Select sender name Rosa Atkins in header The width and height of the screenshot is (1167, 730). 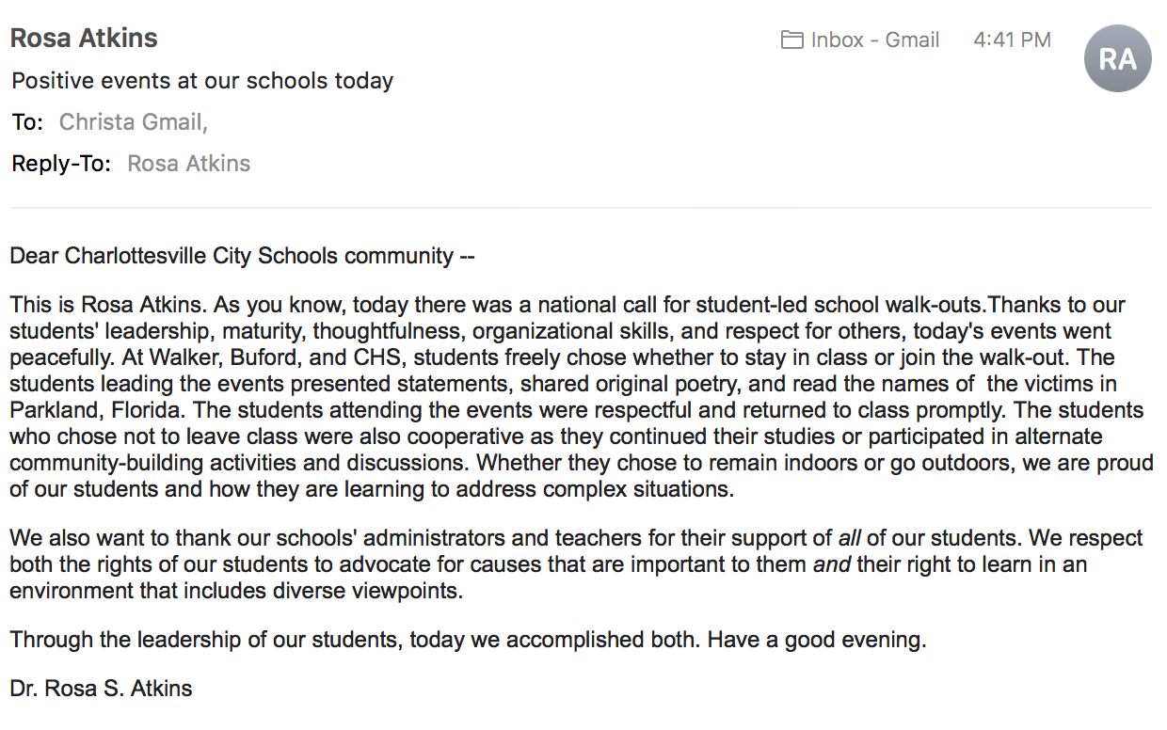tap(84, 39)
